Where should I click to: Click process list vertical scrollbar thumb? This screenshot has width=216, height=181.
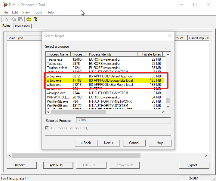(x=168, y=100)
